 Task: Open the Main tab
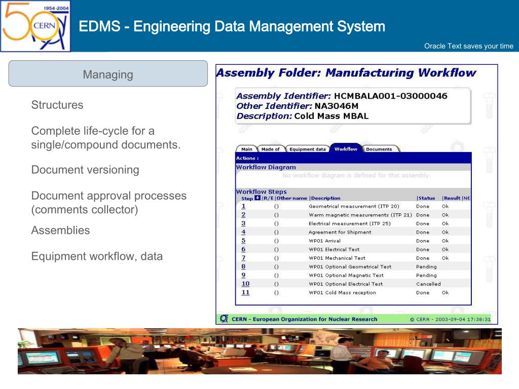pyautogui.click(x=247, y=149)
